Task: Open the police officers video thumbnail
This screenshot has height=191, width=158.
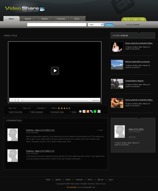Action: (117, 84)
